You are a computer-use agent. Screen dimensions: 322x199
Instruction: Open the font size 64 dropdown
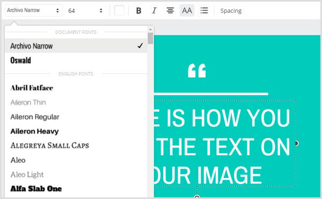coord(85,11)
